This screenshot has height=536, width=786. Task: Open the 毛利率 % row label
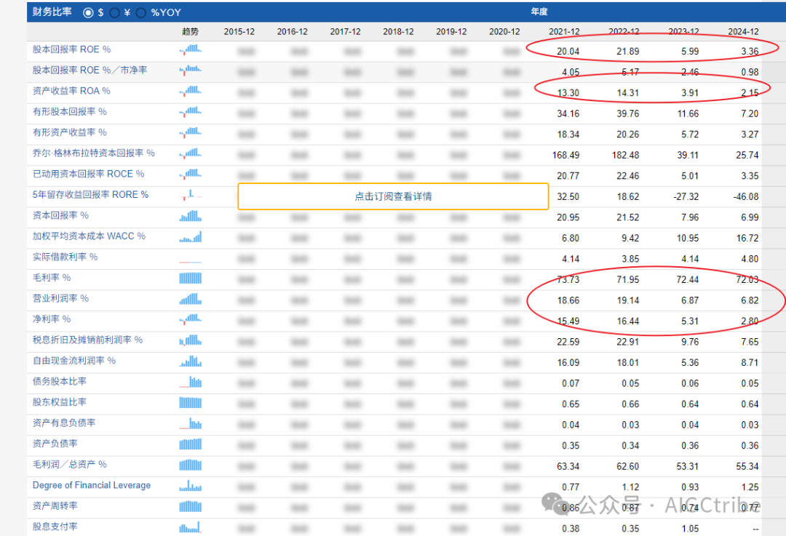52,278
